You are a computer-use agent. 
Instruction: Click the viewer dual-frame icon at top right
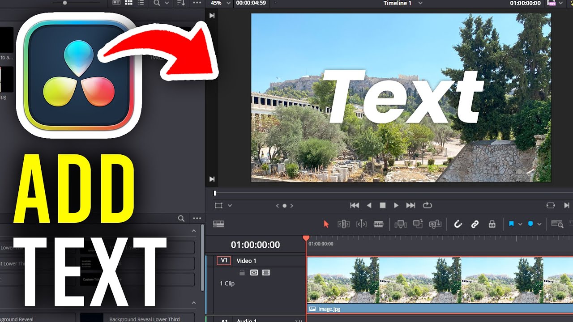[551, 3]
